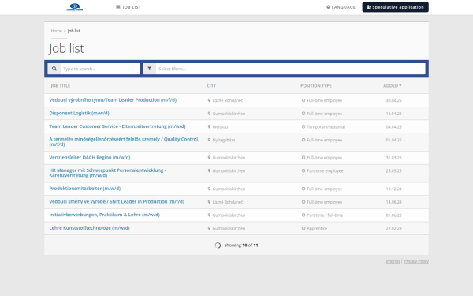Click location pin beside Weitnau
The height and width of the screenshot is (296, 473).
[209, 126]
